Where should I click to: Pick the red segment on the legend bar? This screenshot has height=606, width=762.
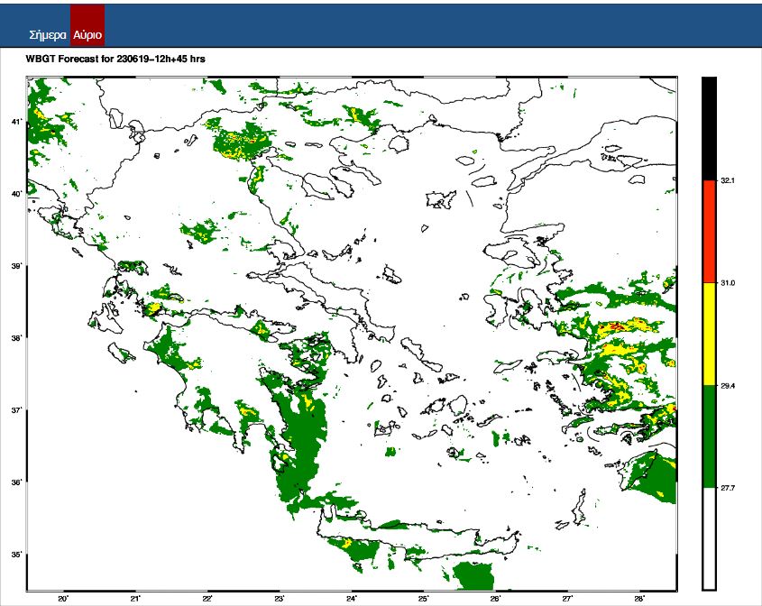pos(709,232)
